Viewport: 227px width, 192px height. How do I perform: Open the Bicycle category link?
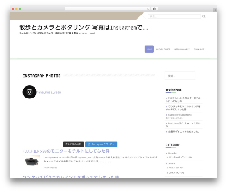click(172, 153)
